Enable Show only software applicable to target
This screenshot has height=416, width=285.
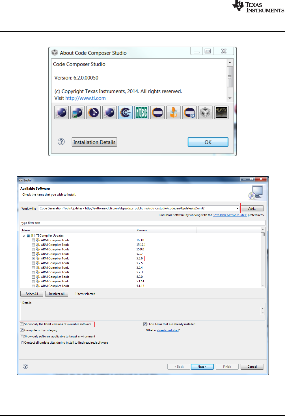click(x=22, y=336)
